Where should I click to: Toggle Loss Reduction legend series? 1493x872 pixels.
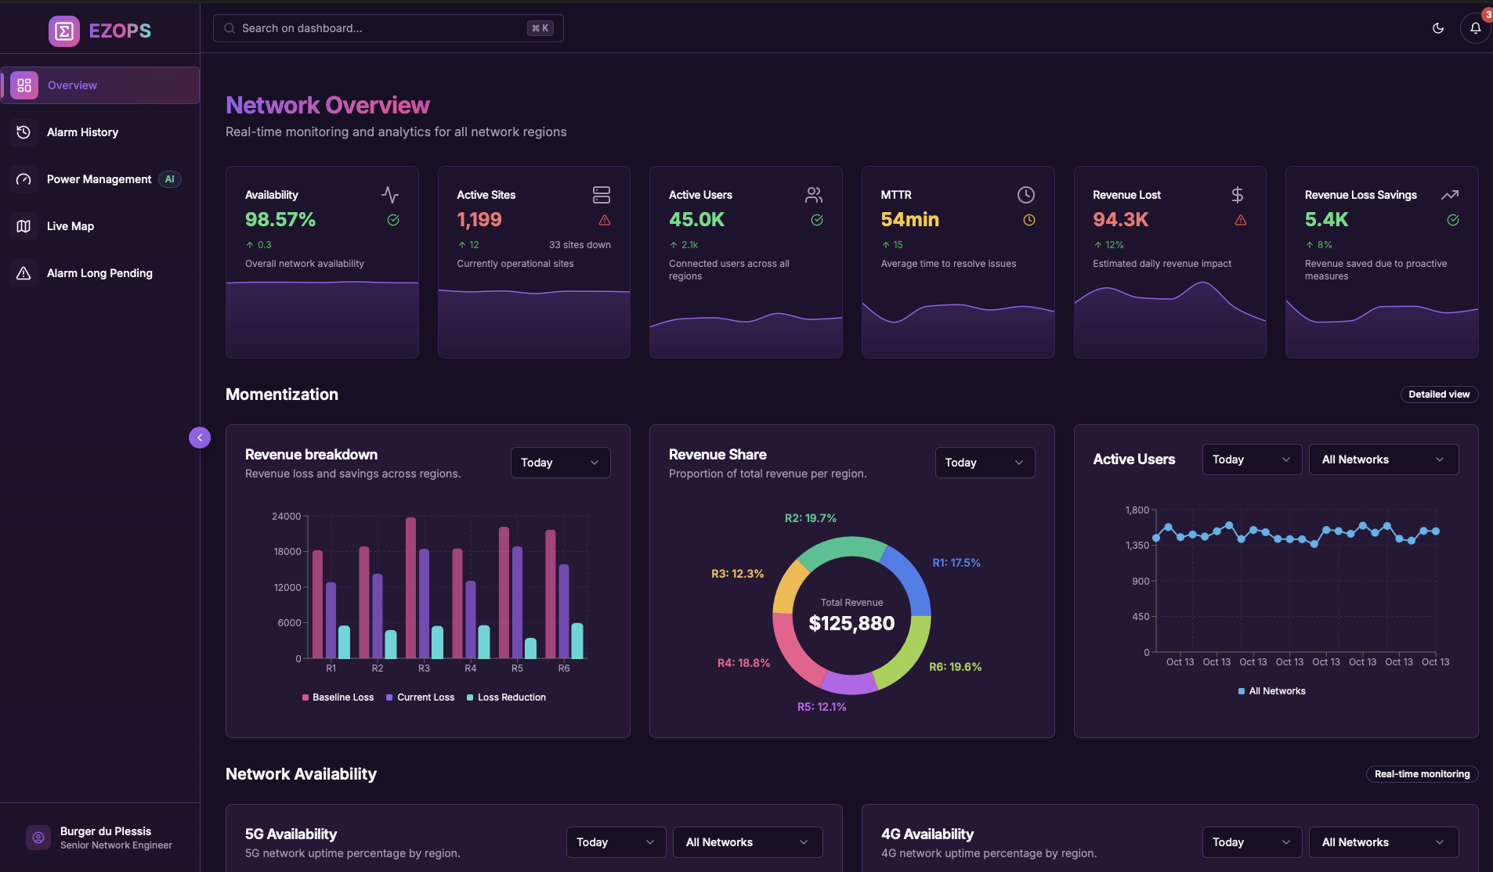click(x=506, y=697)
